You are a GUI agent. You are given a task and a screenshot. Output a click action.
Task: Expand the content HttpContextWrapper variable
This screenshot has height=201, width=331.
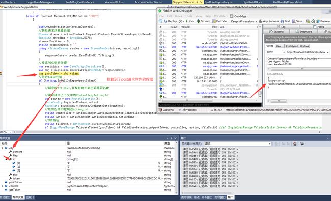click(3, 186)
